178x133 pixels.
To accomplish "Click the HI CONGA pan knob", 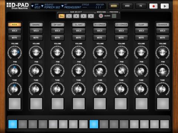I will pos(100,71).
